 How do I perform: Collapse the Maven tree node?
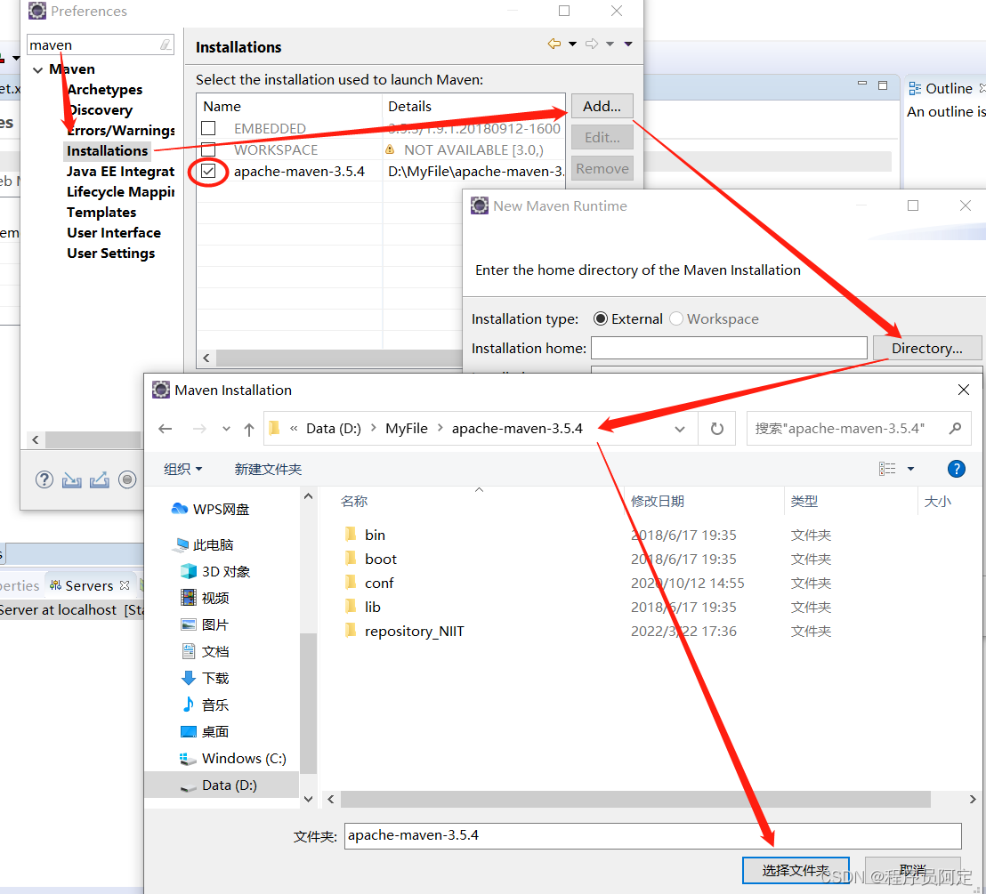pyautogui.click(x=37, y=69)
